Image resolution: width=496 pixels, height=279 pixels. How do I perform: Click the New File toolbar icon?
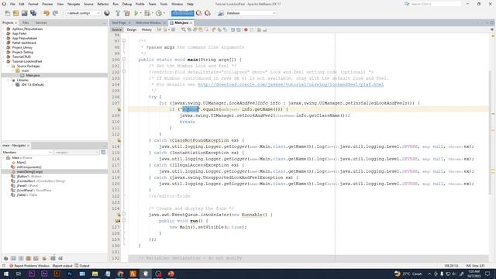7,13
